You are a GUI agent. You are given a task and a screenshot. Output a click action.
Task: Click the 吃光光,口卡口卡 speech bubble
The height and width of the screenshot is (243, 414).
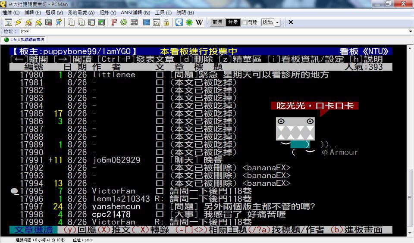[x=314, y=106]
